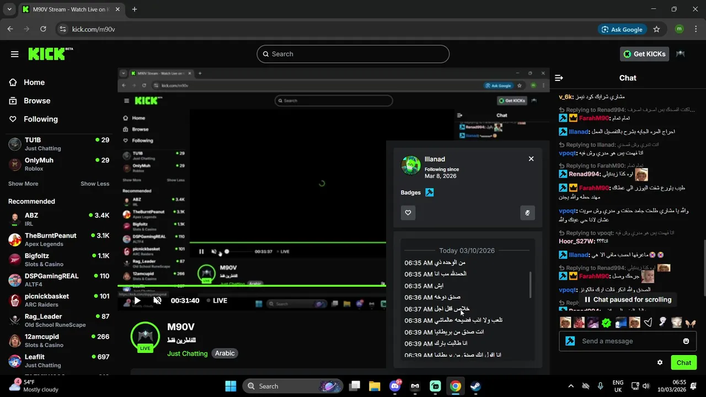Open chat settings gear icon
Screen dimensions: 706x397
(x=660, y=362)
